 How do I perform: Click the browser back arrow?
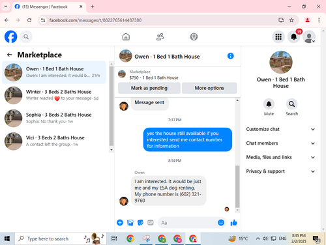tap(7, 20)
